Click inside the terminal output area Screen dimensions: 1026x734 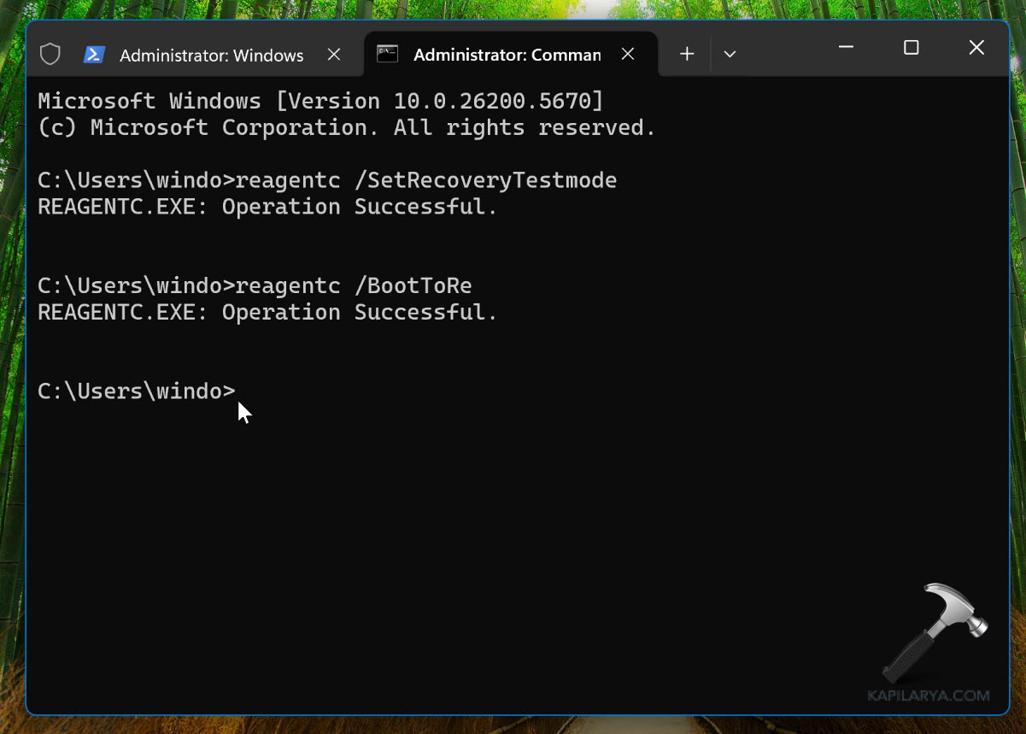(x=513, y=513)
